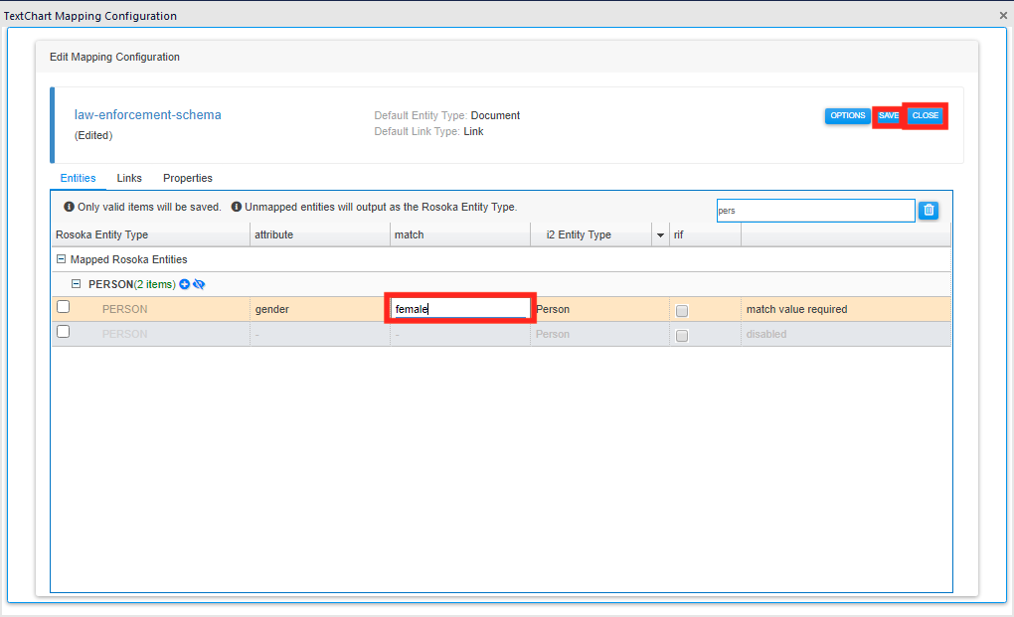Click inside the 'female' match field

[459, 308]
